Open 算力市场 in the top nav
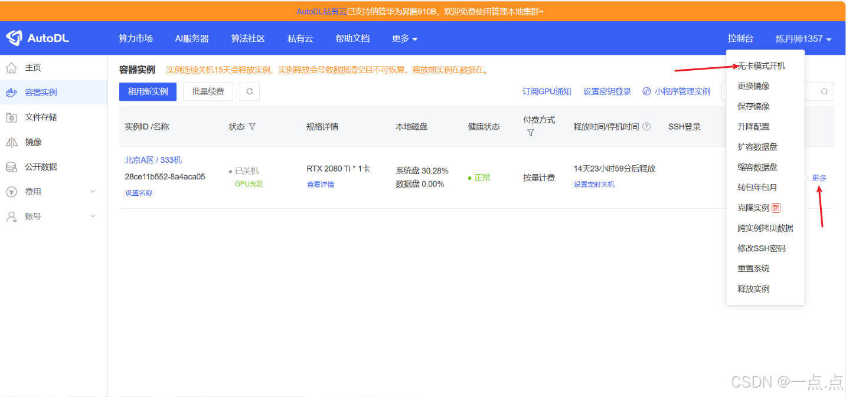This screenshot has height=397, width=846. [x=136, y=38]
